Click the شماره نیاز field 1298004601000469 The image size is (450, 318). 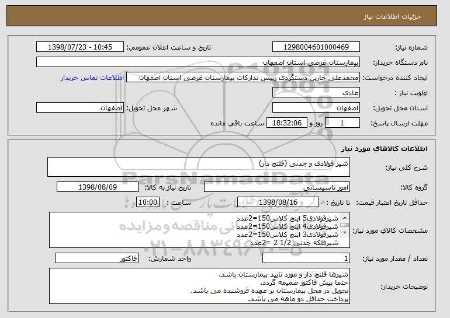(x=316, y=47)
